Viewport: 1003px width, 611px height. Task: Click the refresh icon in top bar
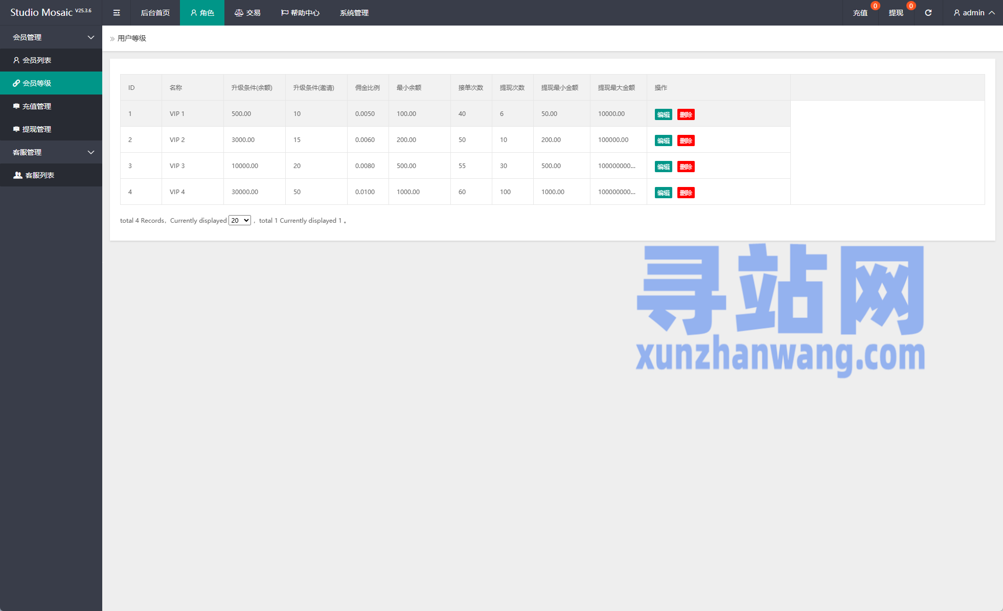click(928, 13)
